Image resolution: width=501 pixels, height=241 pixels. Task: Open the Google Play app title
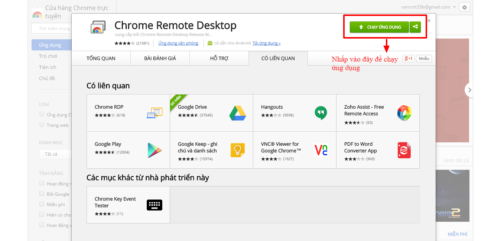(108, 144)
